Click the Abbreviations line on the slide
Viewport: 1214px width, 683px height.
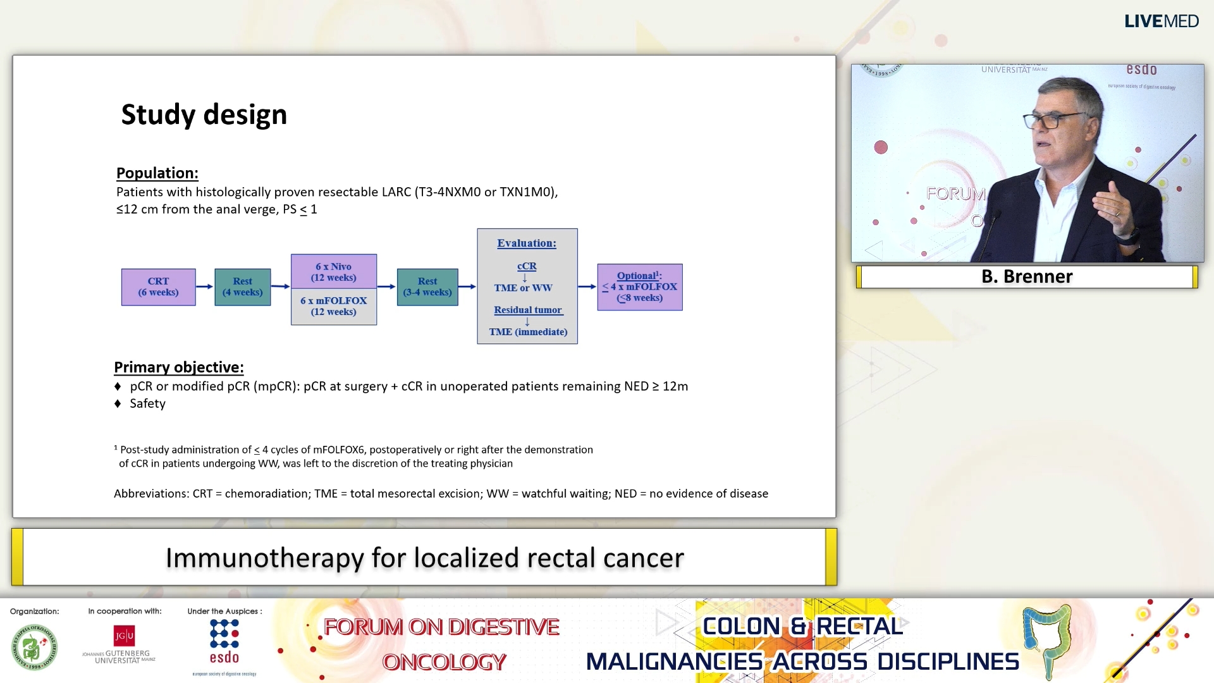pyautogui.click(x=441, y=494)
